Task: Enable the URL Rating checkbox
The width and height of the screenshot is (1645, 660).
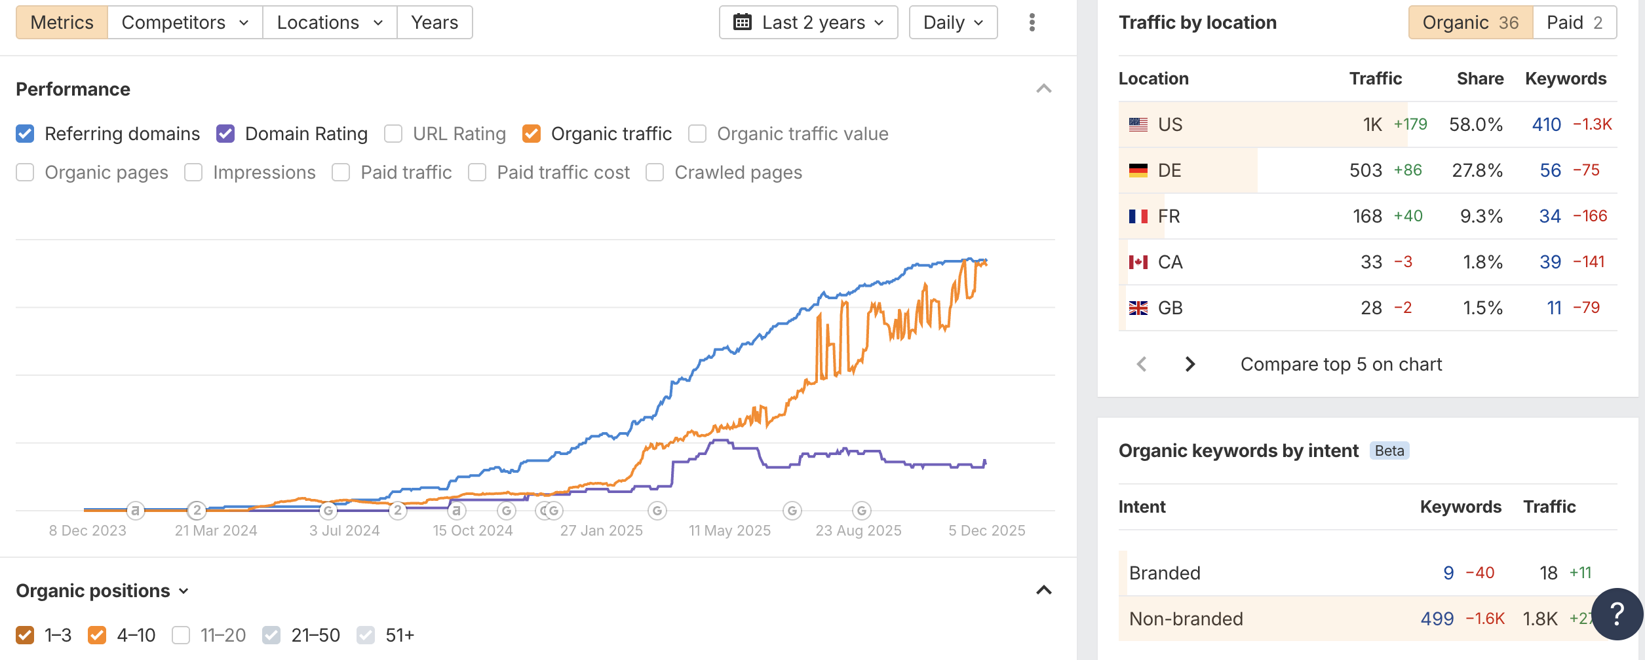Action: (x=393, y=134)
